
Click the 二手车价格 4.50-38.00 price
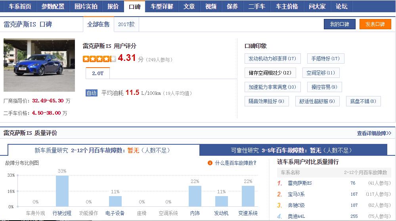pos(46,113)
